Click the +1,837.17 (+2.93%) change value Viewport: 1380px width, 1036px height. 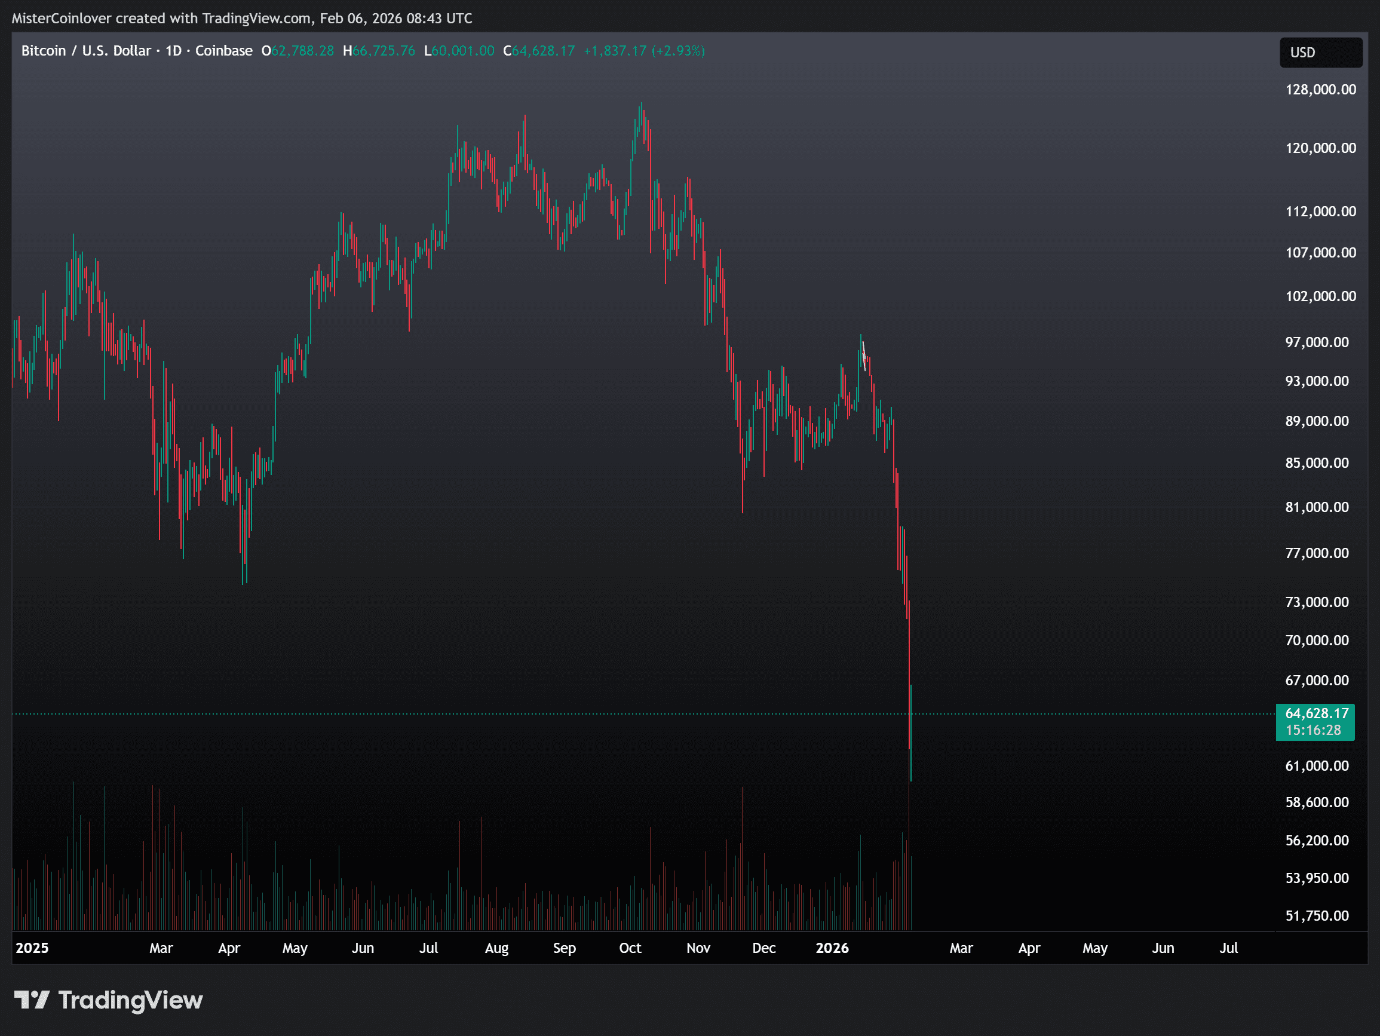click(x=644, y=51)
